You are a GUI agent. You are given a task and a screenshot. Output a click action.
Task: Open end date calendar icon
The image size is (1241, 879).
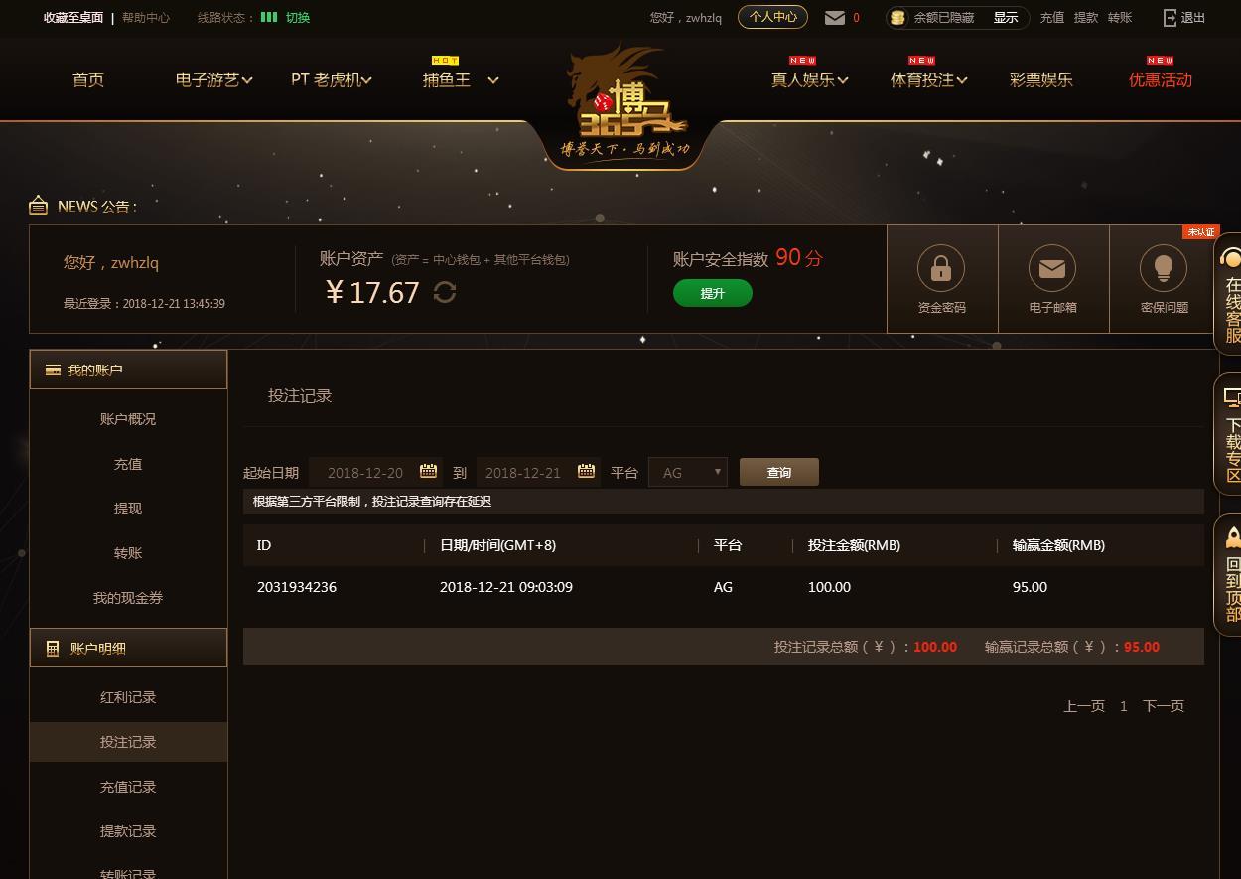[x=586, y=471]
